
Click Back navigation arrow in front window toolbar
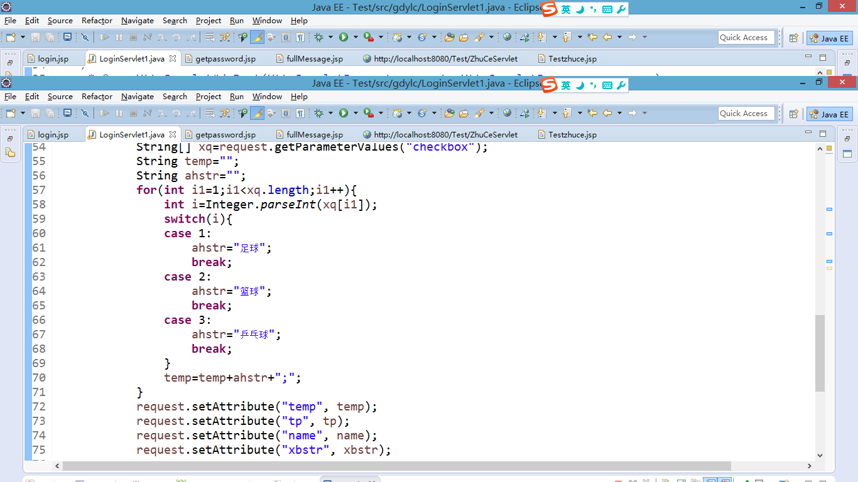pyautogui.click(x=607, y=113)
